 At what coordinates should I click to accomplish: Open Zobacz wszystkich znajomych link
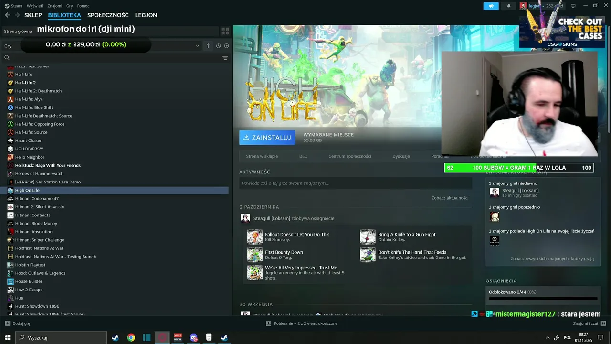[x=552, y=259]
